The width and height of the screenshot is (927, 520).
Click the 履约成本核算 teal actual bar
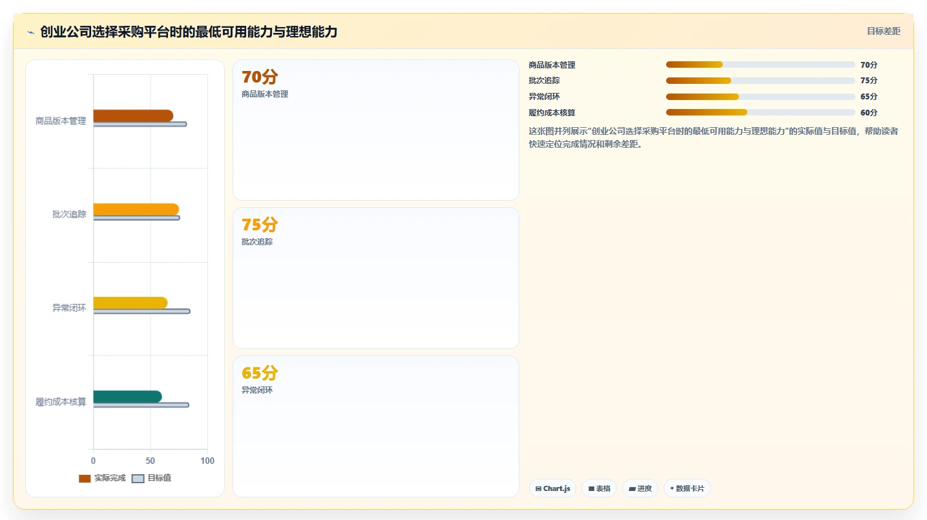[x=127, y=396]
